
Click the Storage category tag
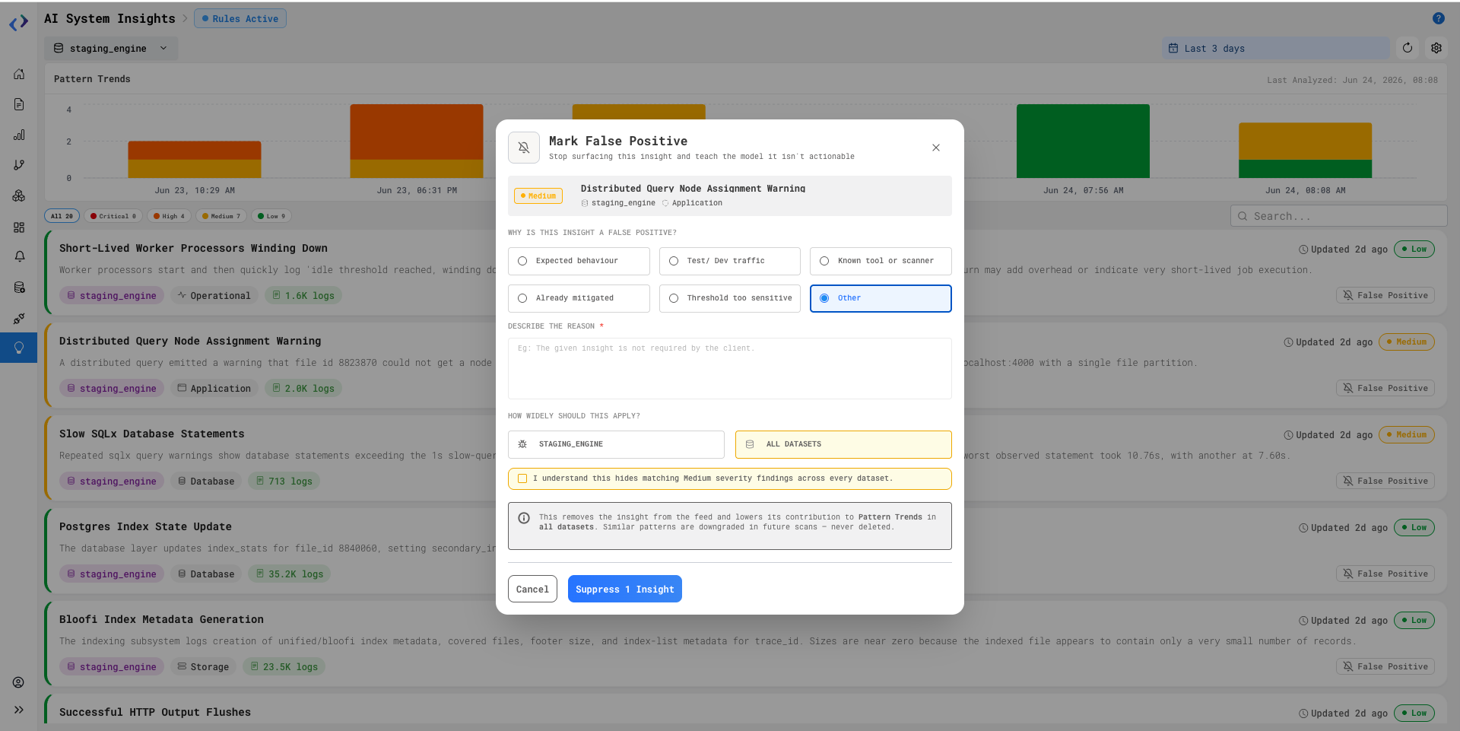(203, 667)
